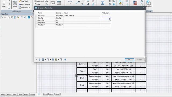Click the document pick icon in dialog toolbar
Screen dimensions: 172x97
click(48, 60)
